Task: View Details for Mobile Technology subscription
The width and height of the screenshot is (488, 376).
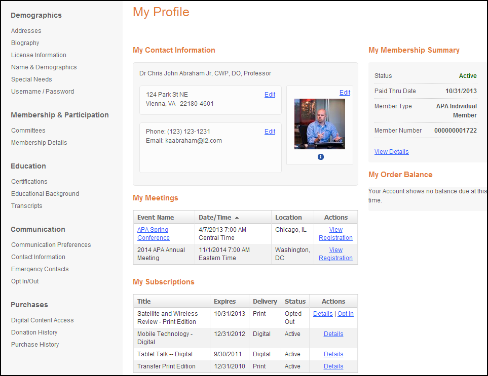Action: tap(333, 334)
